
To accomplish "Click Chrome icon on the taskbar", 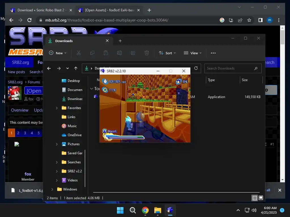I will (145, 210).
